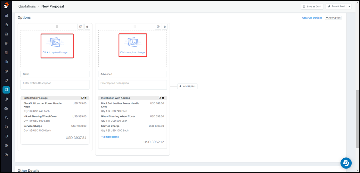Image resolution: width=360 pixels, height=173 pixels.
Task: Edit the Installation Package section
Action: [x=83, y=98]
